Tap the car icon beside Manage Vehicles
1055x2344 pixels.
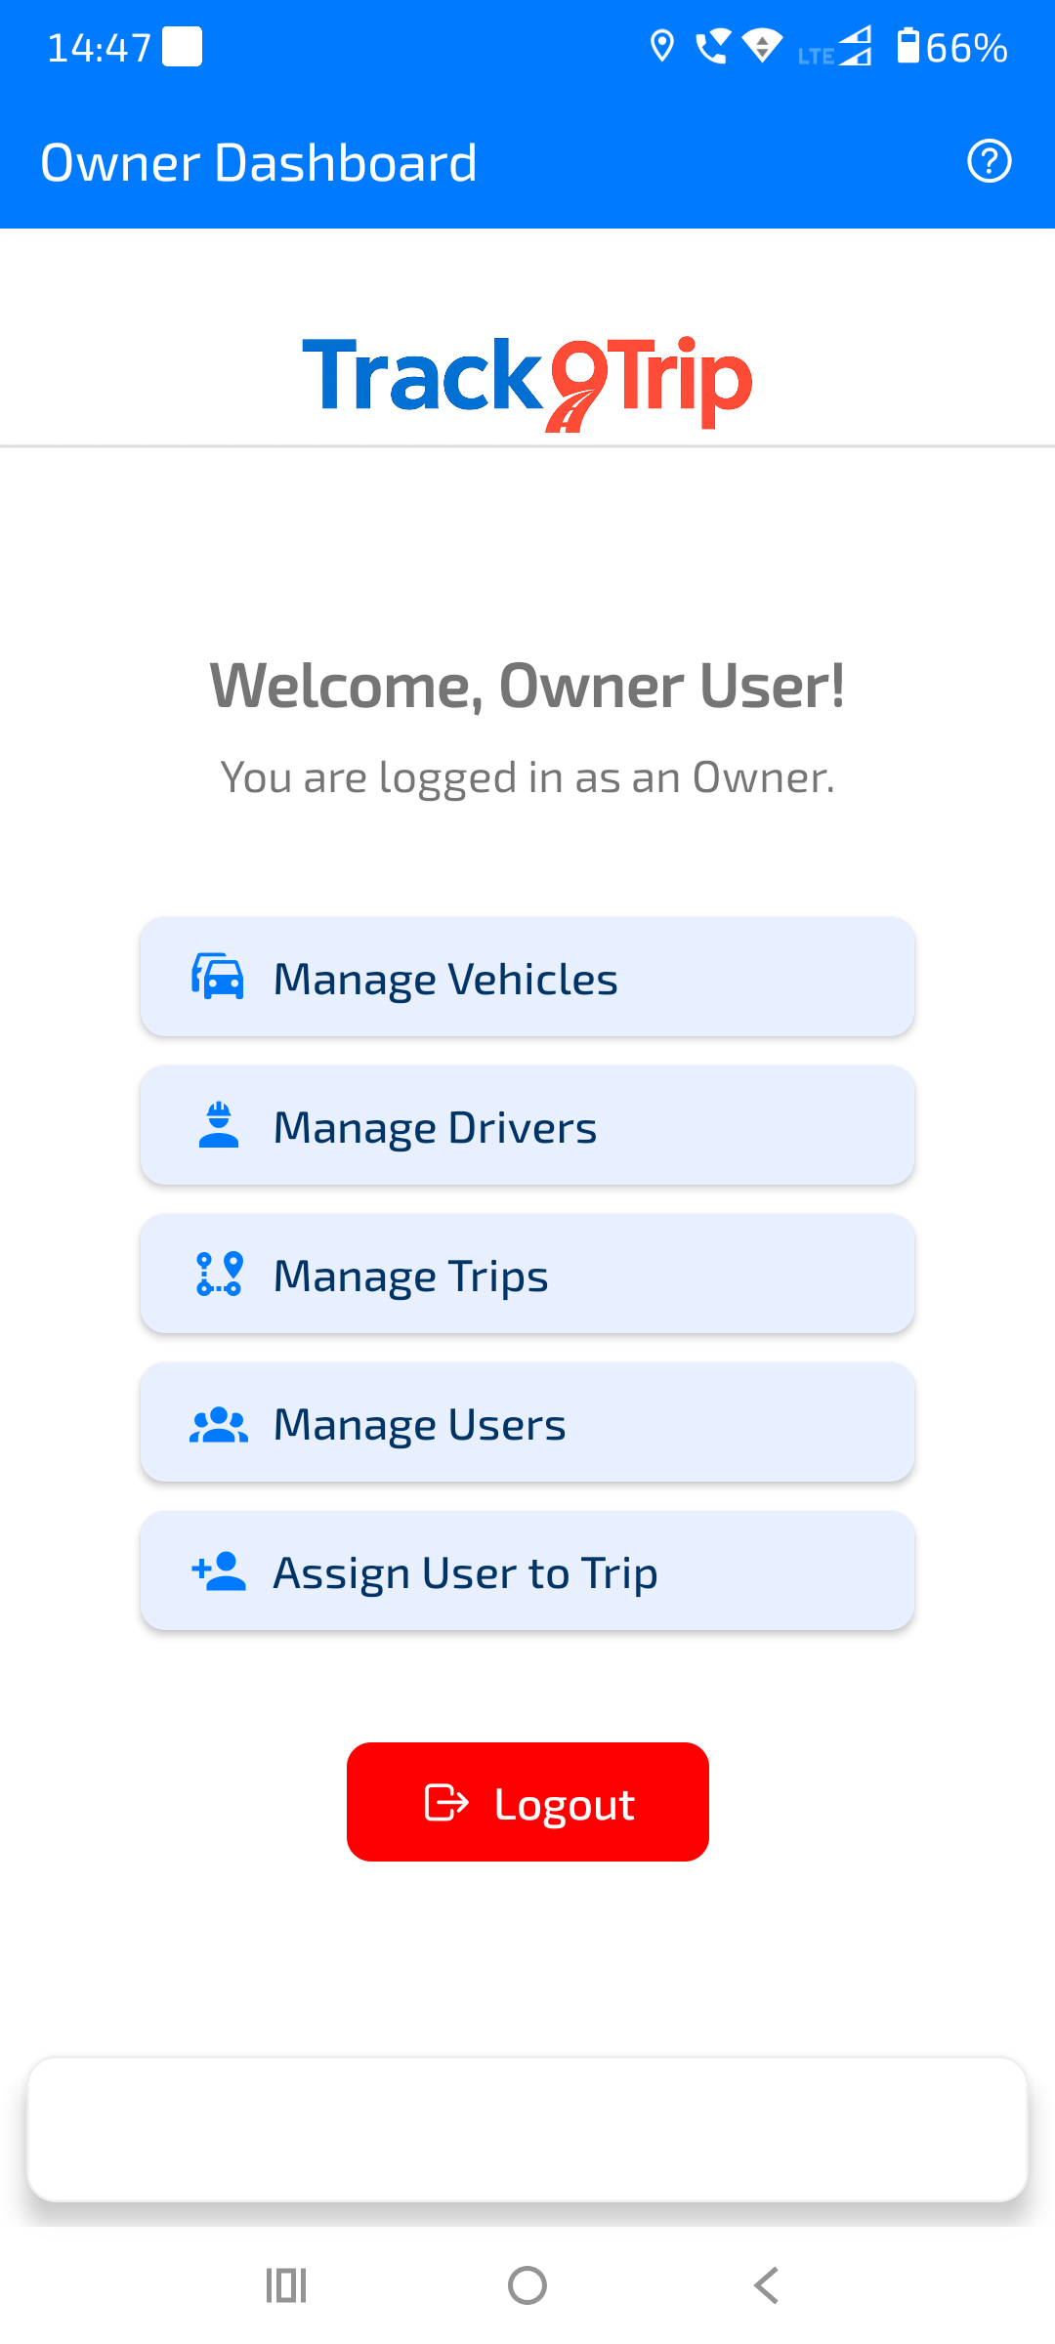pyautogui.click(x=218, y=977)
